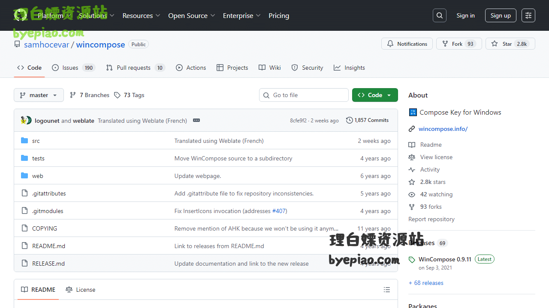Screen dimensions: 549x308
Task: Click the Notifications bell button
Action: pyautogui.click(x=407, y=44)
